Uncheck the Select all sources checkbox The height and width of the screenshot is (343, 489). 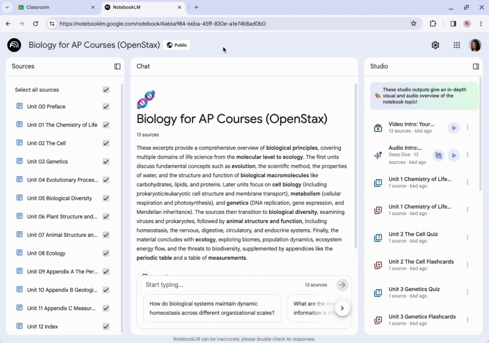106,90
